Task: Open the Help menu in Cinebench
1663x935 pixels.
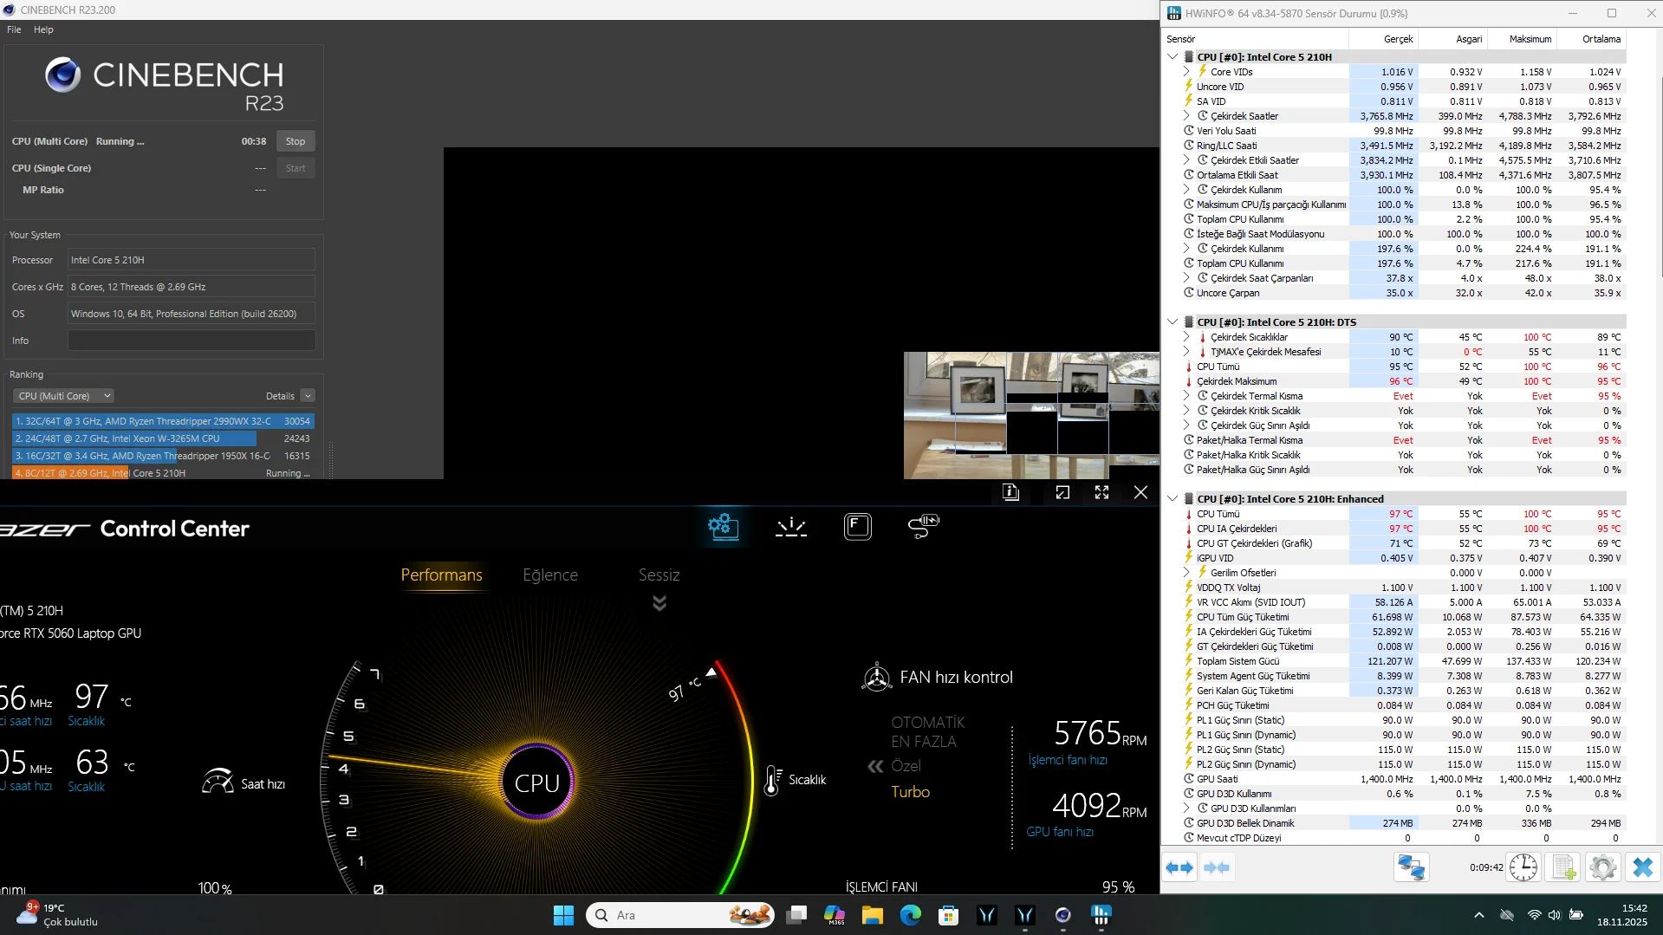Action: 43,29
